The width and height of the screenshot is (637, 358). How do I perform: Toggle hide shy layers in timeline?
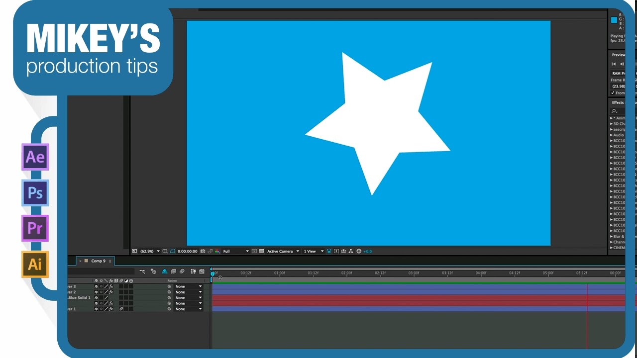pyautogui.click(x=165, y=271)
